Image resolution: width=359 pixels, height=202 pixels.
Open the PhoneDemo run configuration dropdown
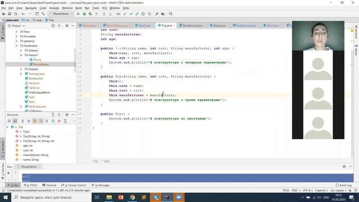pyautogui.click(x=61, y=14)
